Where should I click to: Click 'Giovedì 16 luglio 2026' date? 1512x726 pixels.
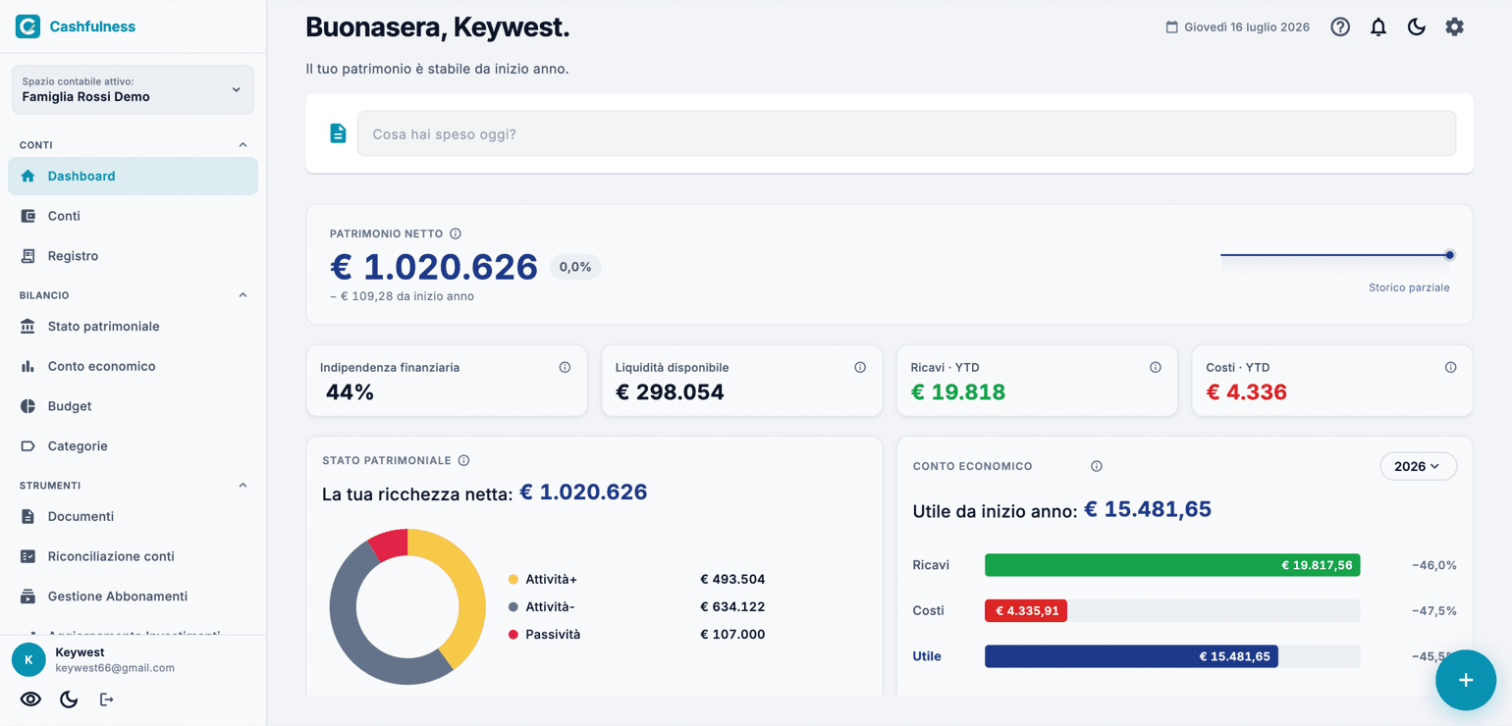coord(1247,27)
